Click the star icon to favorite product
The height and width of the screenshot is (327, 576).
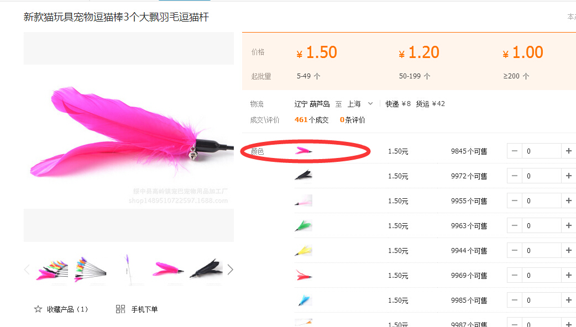[x=38, y=309]
